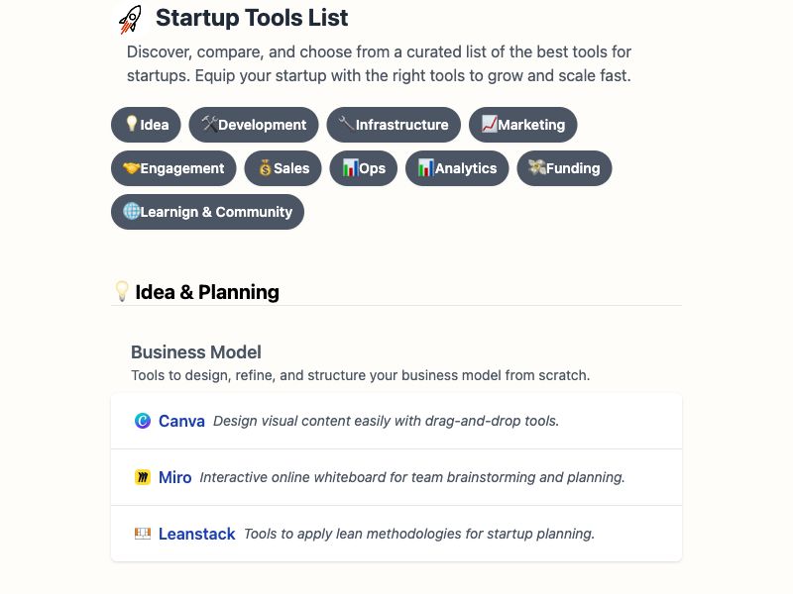This screenshot has height=594, width=793.
Task: Open the Leanstack tool link
Action: [196, 534]
